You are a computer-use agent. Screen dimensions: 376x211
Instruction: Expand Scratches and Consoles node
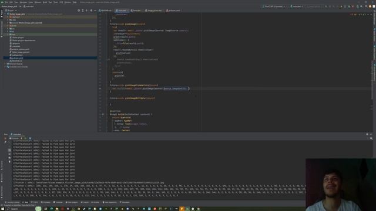click(5, 67)
